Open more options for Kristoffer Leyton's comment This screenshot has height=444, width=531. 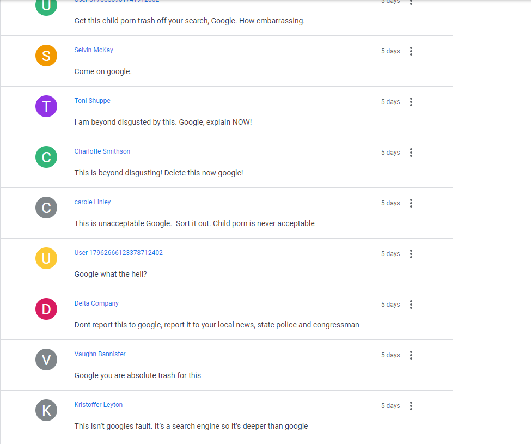click(411, 406)
